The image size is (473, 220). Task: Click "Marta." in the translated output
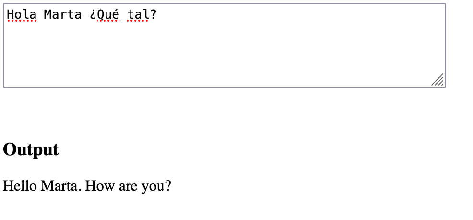tap(60, 185)
